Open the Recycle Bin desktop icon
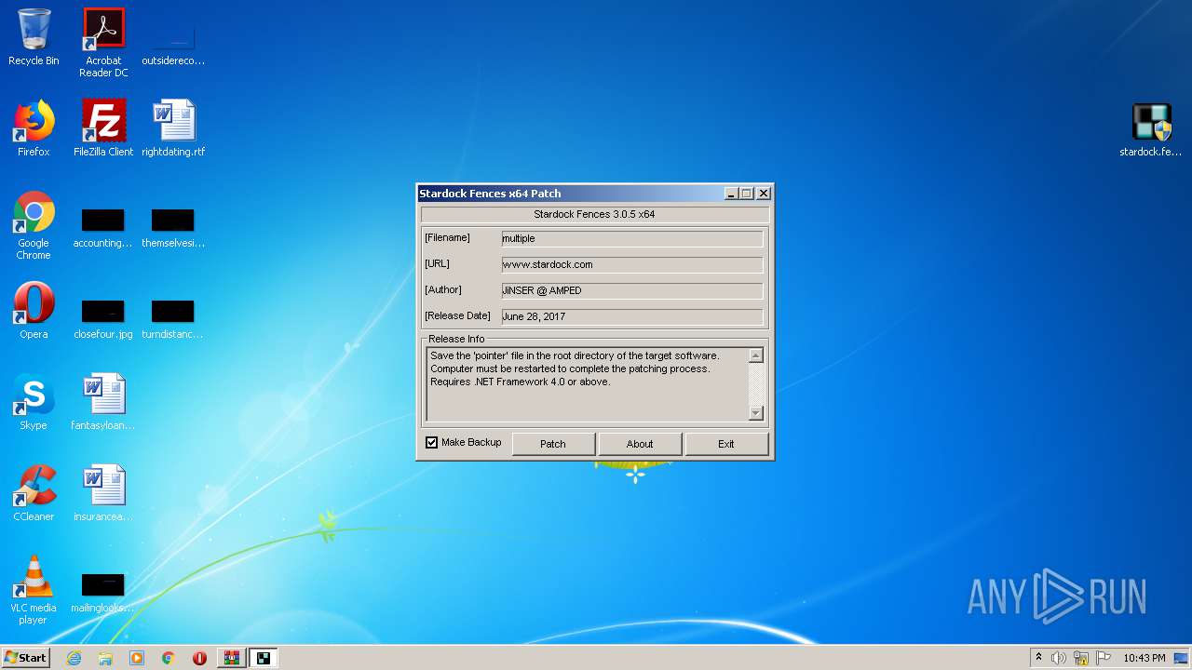The width and height of the screenshot is (1192, 670). pyautogui.click(x=34, y=37)
